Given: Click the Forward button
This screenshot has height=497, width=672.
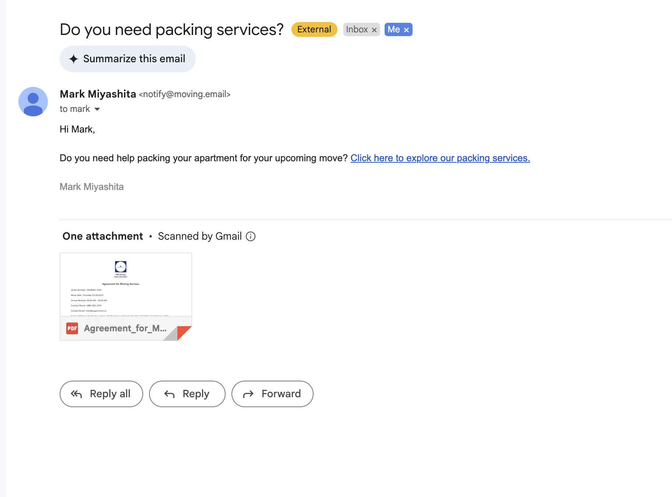Looking at the screenshot, I should (272, 394).
